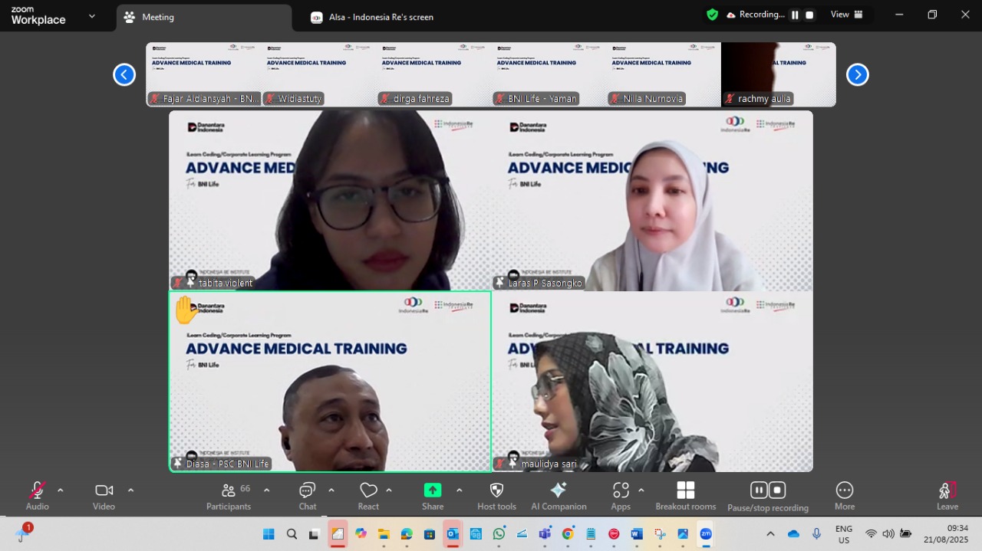Select the Meeting tab

click(204, 17)
